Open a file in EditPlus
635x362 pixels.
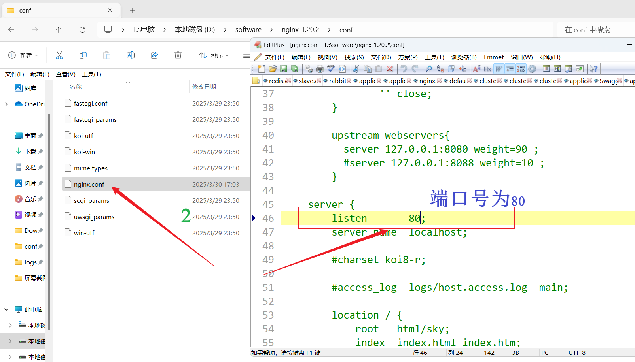point(273,69)
